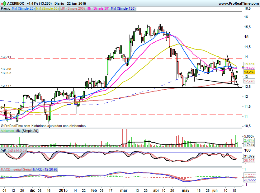Viewport: 260px width, 193px height.
Task: Click the www.ProRealTime.com link
Action: pos(238,3)
